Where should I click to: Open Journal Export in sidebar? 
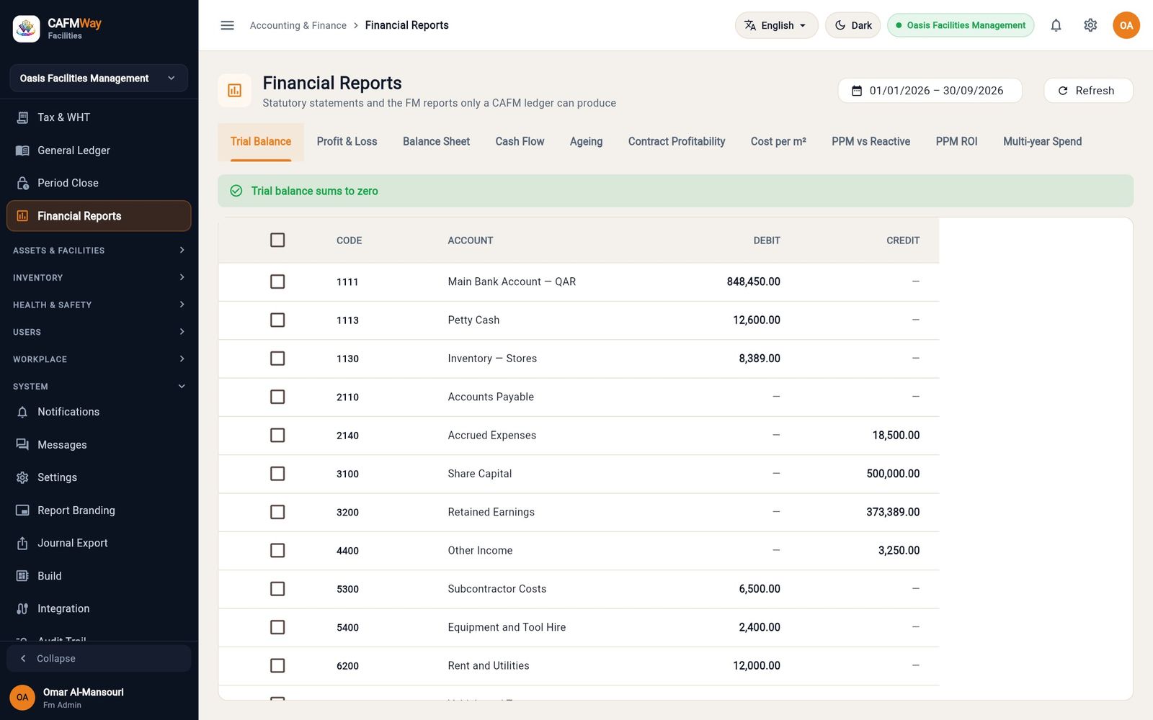click(x=99, y=543)
